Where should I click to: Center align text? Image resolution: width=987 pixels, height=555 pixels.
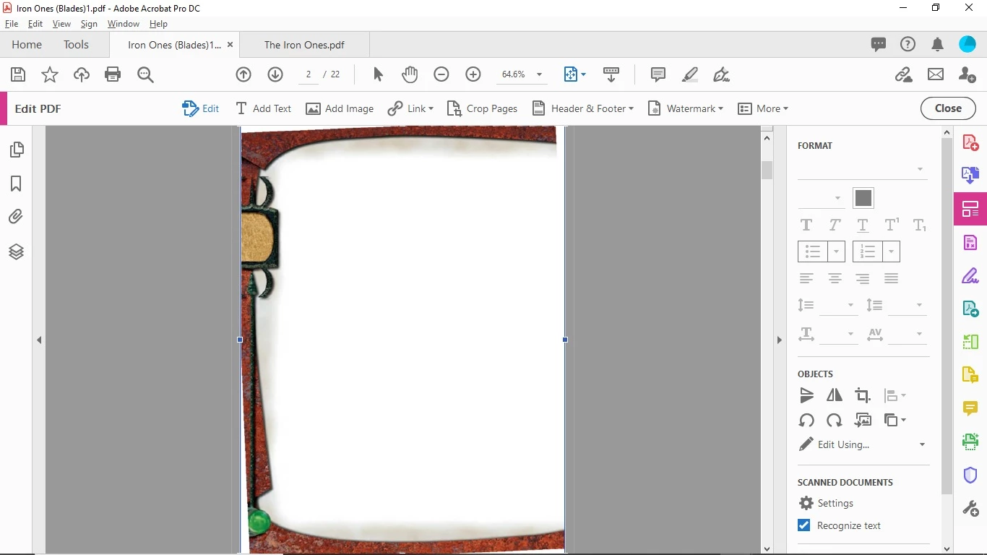pyautogui.click(x=835, y=278)
